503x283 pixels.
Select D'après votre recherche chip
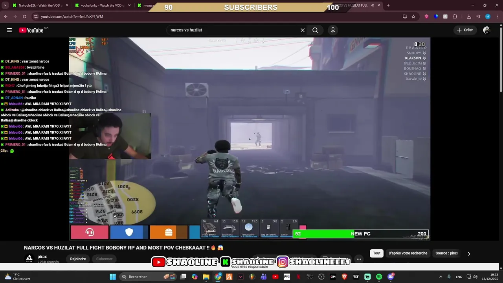click(408, 253)
